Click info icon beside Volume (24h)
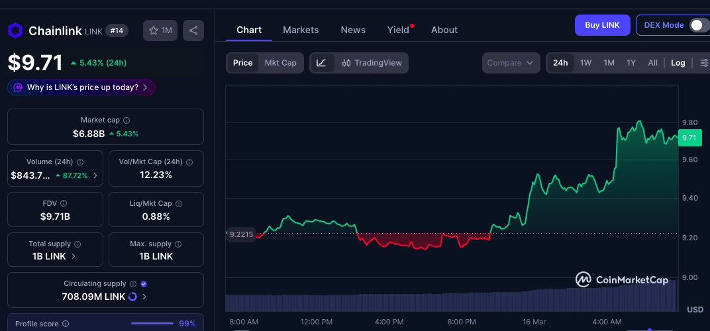The image size is (710, 331). tap(80, 162)
